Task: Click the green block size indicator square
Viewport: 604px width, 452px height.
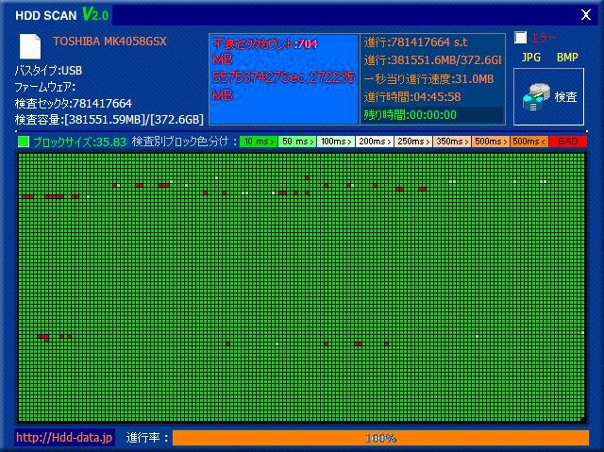Action: tap(24, 142)
